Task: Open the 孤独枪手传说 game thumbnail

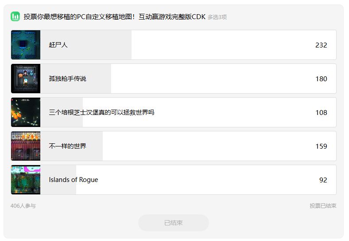Action: coord(26,79)
